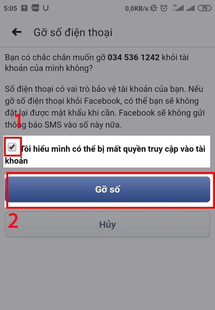
Task: Tap the U-shaped notification icon
Action: 46,8
